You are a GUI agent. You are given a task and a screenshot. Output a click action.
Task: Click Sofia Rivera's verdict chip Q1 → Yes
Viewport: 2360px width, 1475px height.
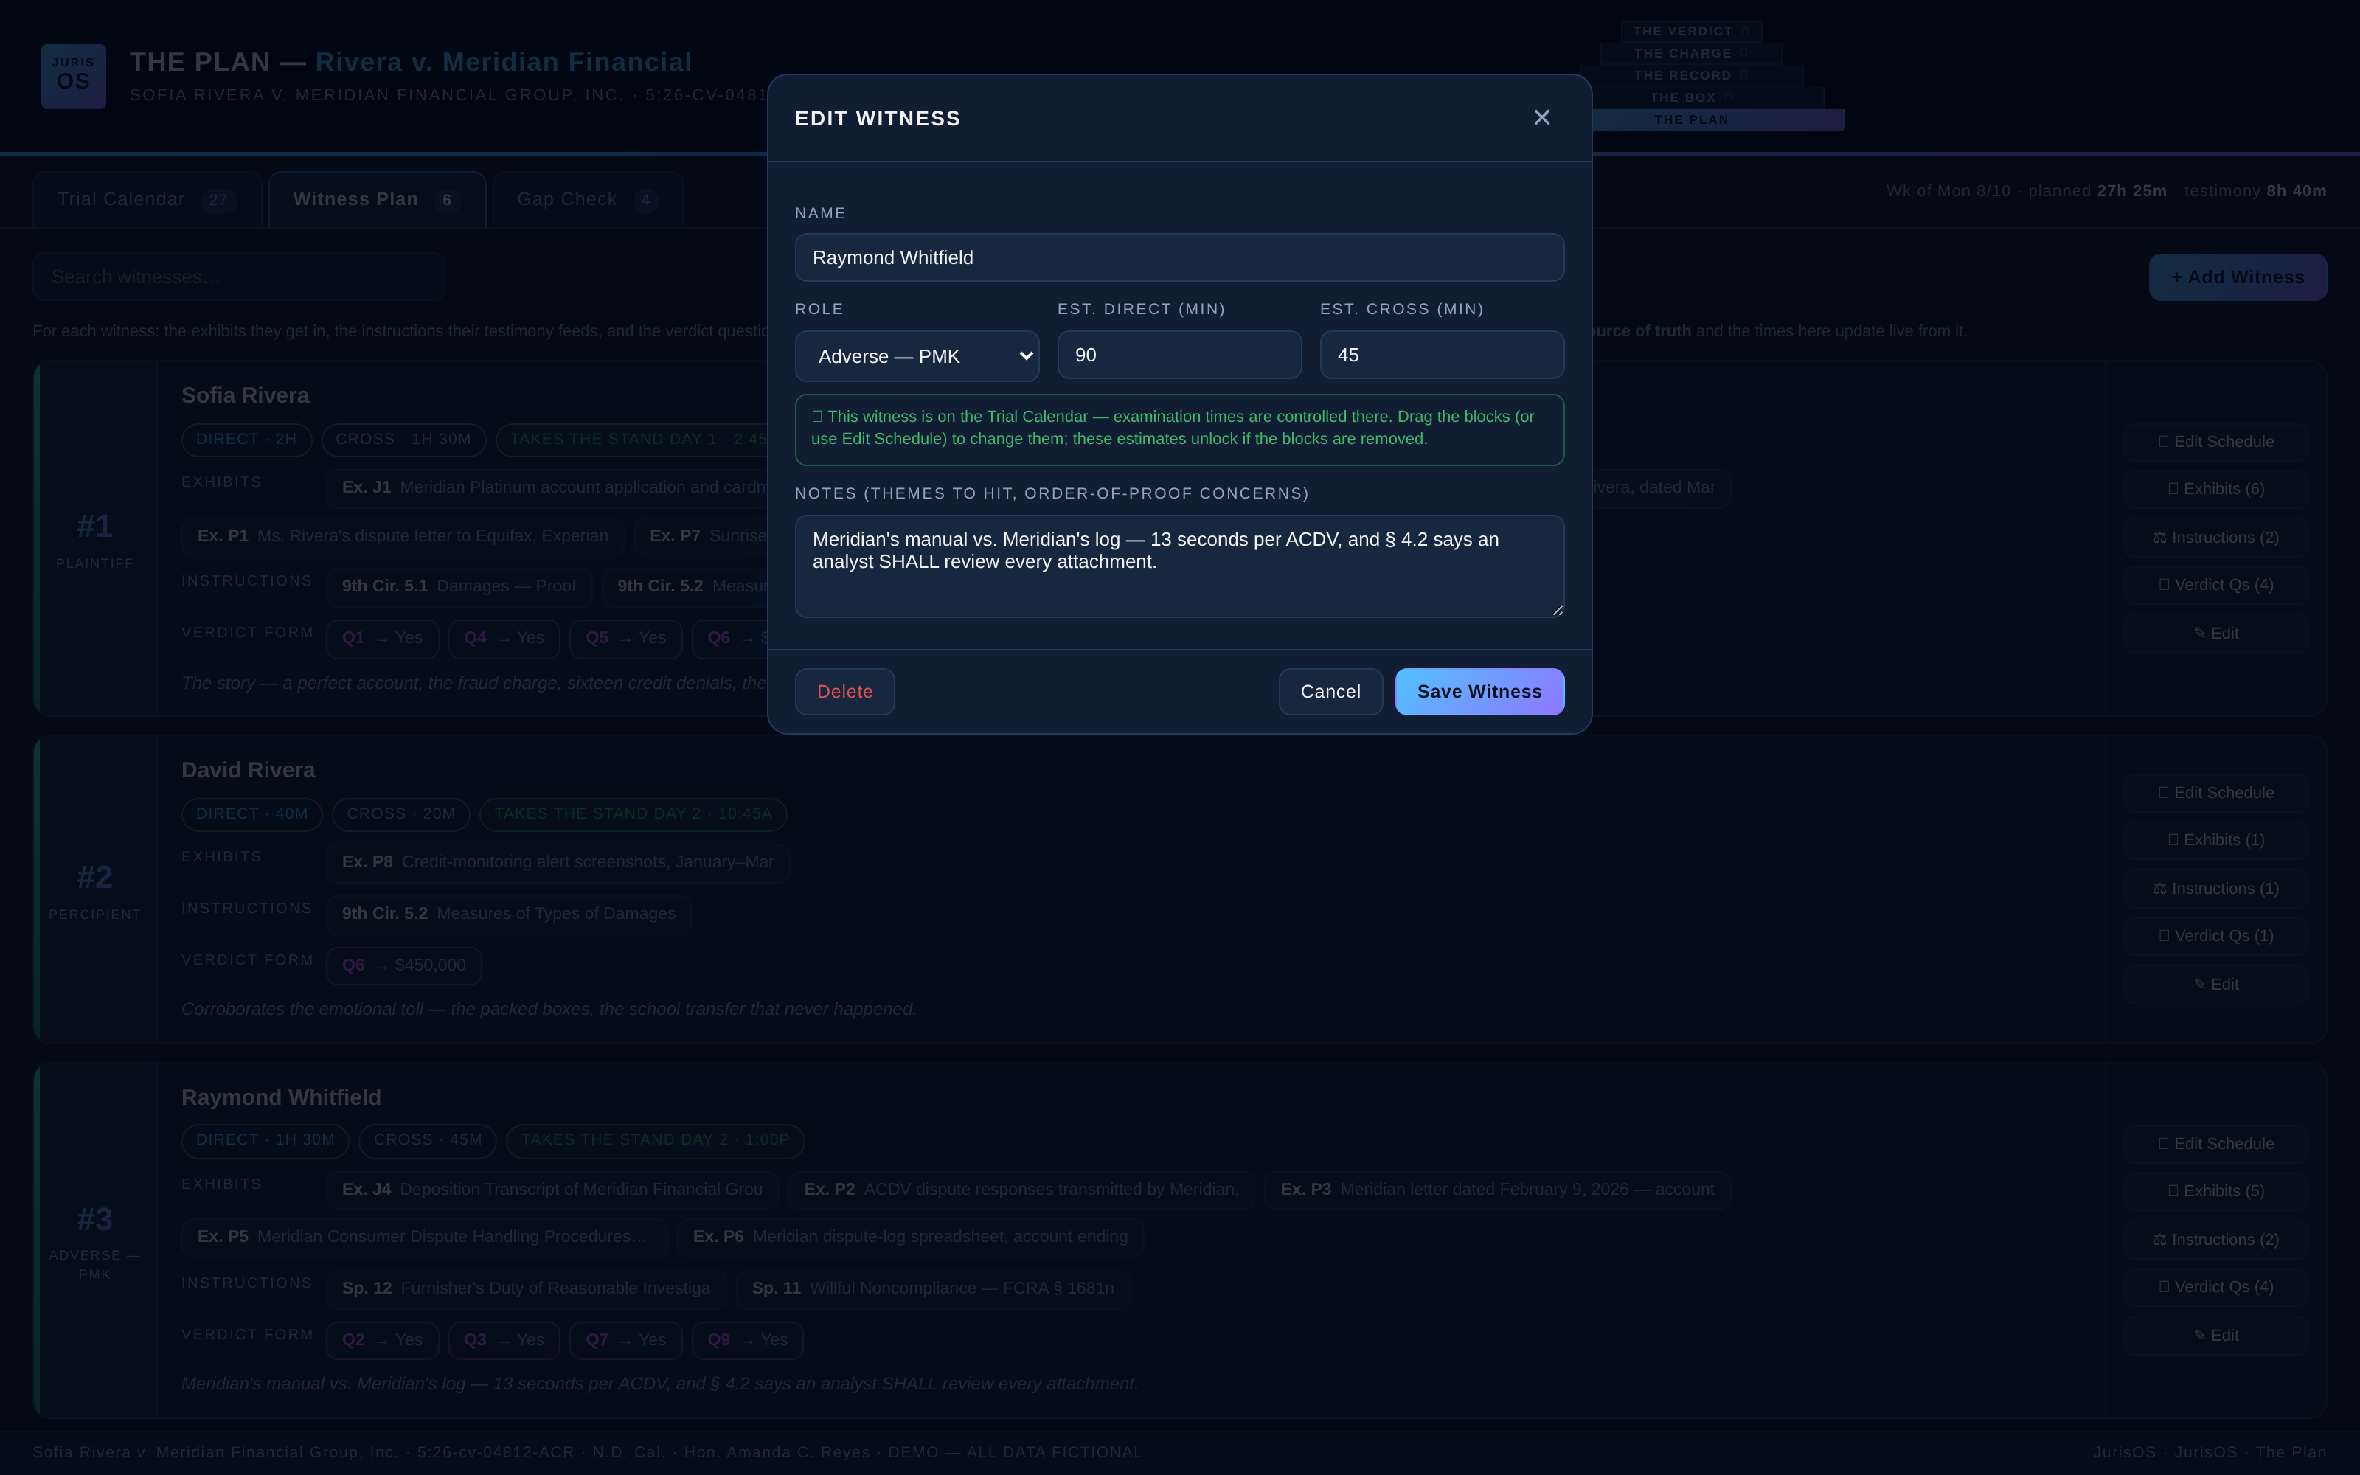point(382,638)
